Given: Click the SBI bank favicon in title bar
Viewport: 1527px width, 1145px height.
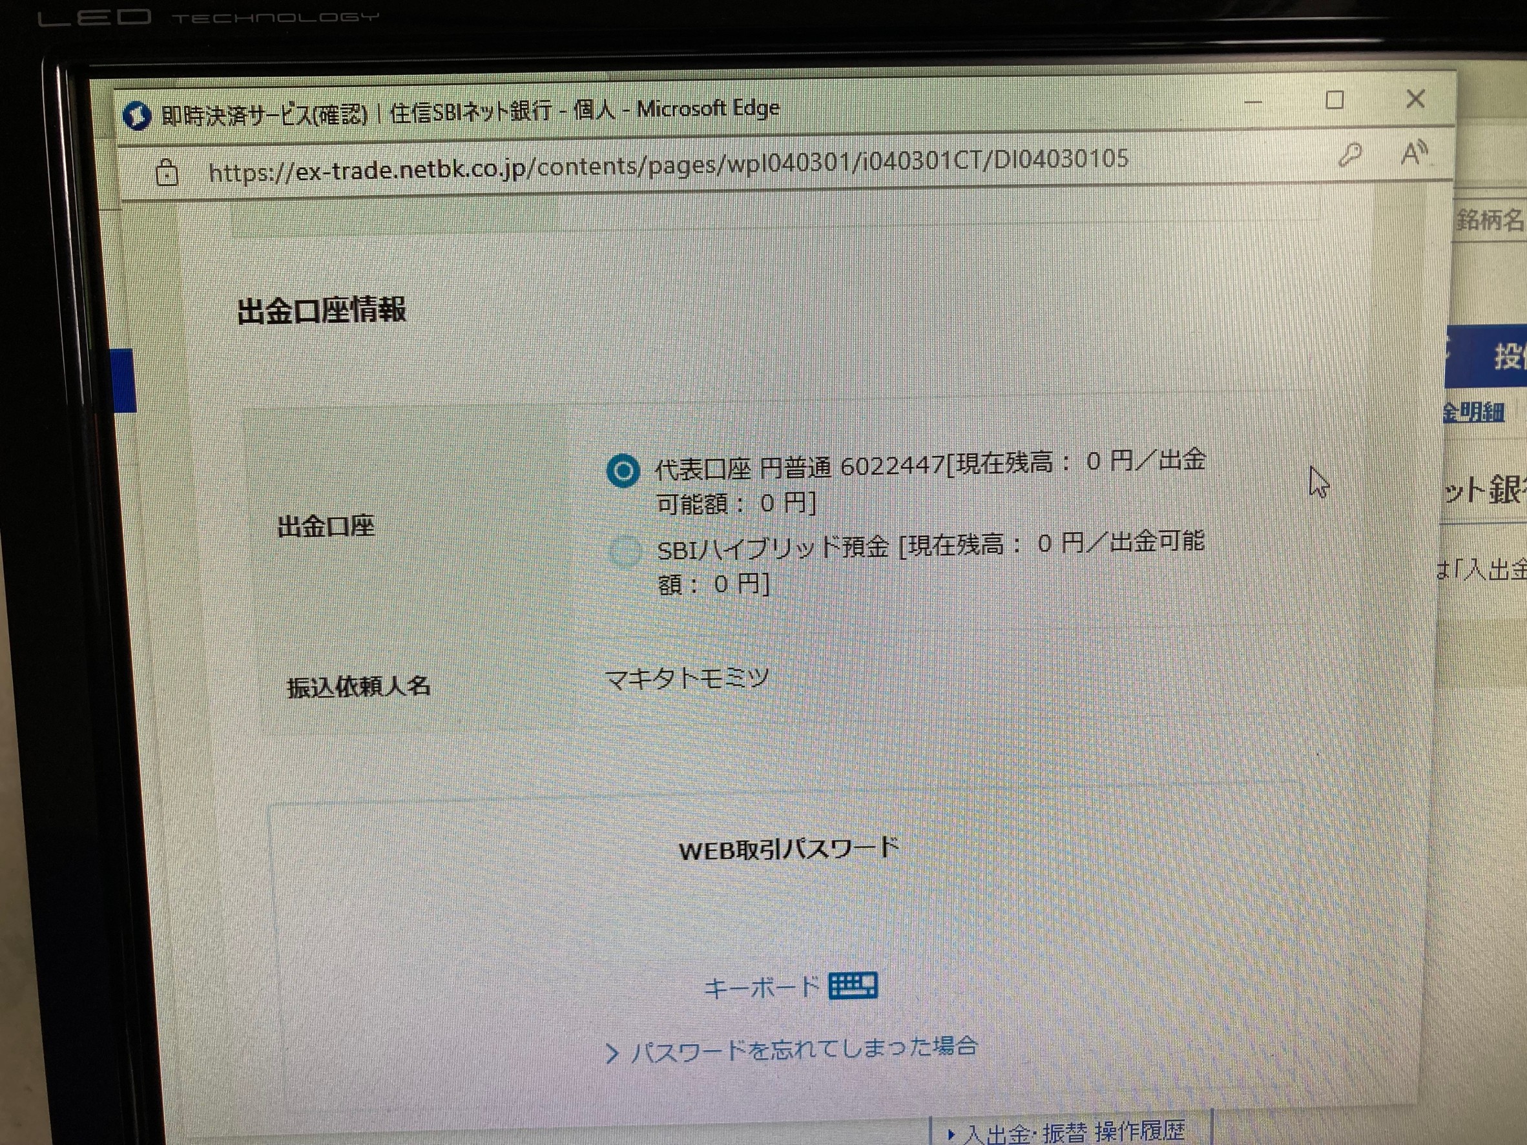Looking at the screenshot, I should point(137,116).
